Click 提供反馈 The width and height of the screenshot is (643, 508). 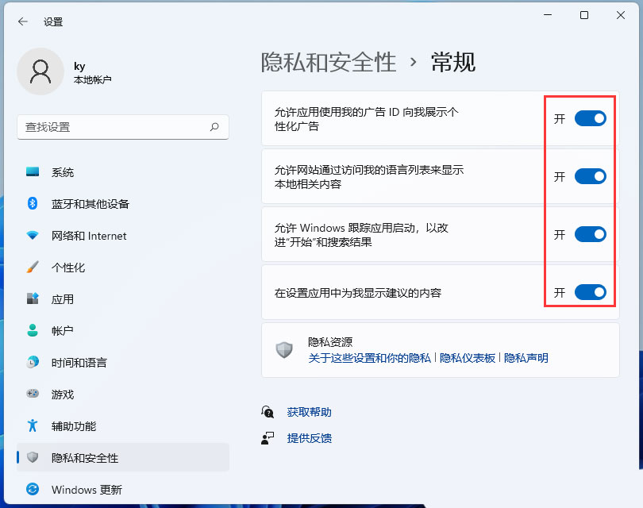point(309,438)
